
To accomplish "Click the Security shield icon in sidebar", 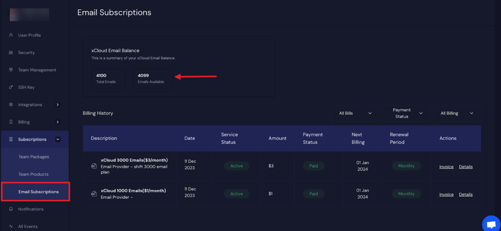I will coord(11,52).
